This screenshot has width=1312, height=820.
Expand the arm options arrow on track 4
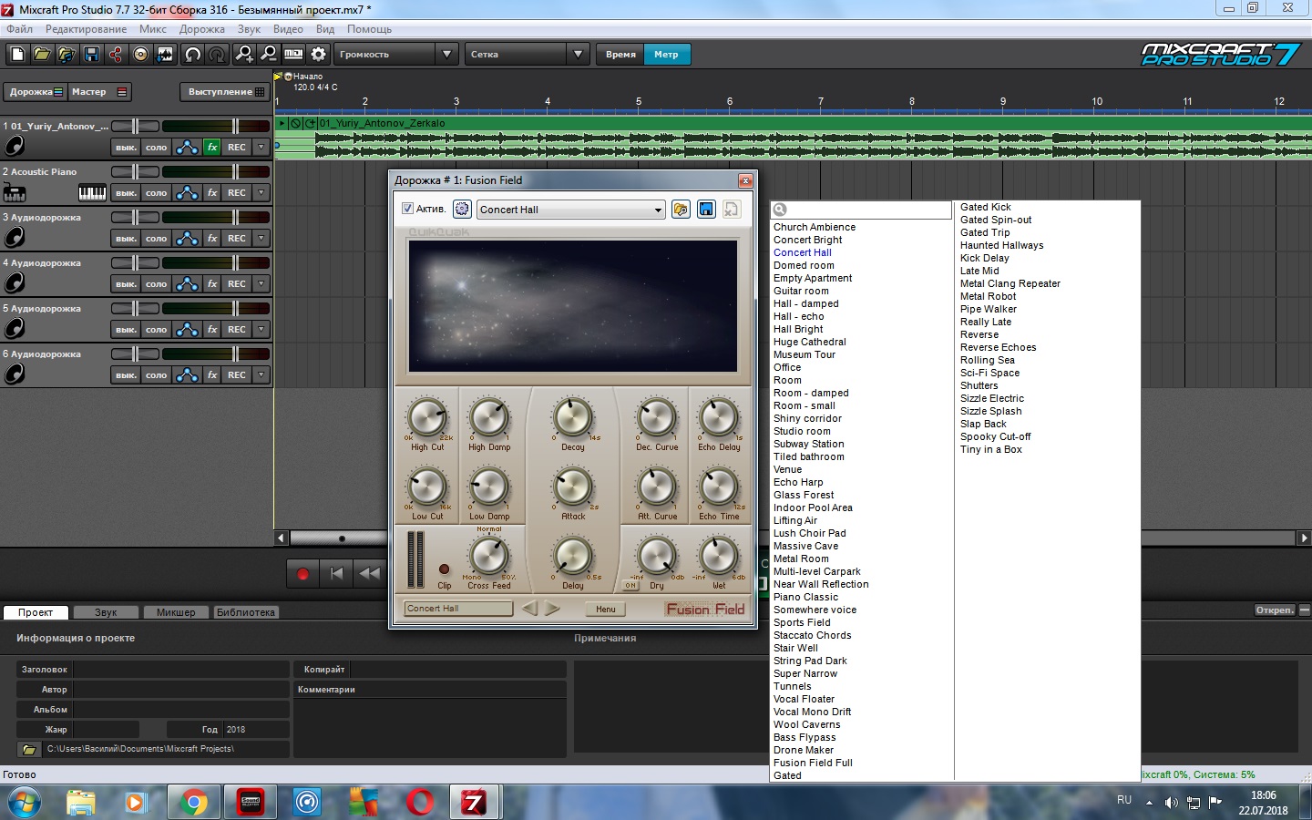pos(261,283)
